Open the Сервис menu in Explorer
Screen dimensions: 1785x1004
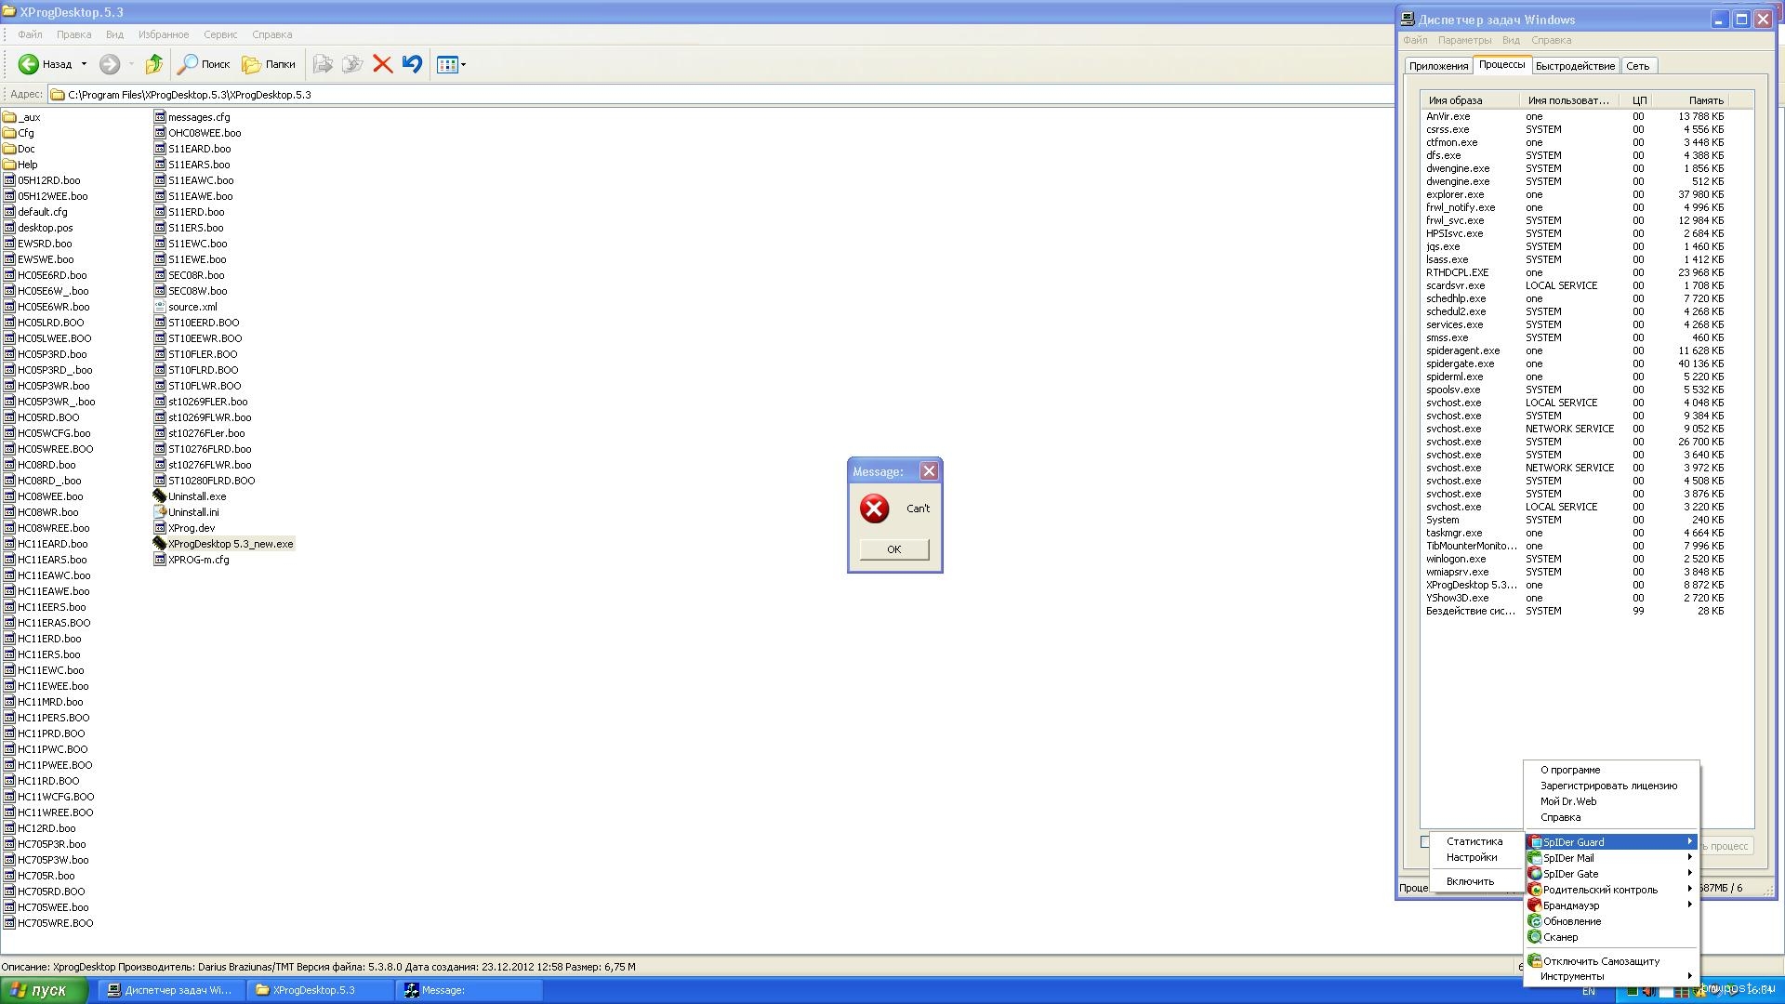pos(220,34)
